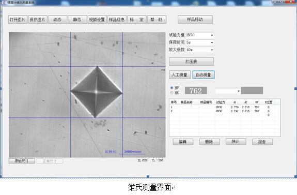Viewport: 297px width, 195px height.
Task: Click the 打开图片 toolbar button
Action: tap(18, 20)
